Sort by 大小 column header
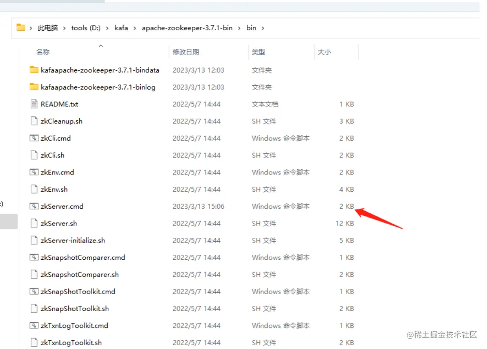Image resolution: width=487 pixels, height=349 pixels. pos(324,52)
